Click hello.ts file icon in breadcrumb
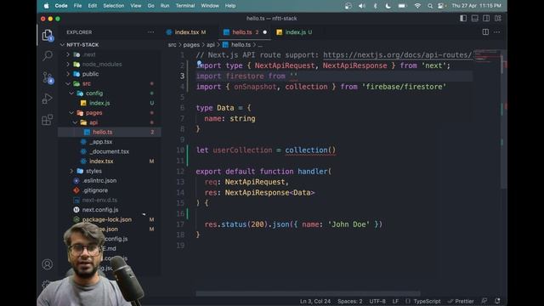 point(225,45)
